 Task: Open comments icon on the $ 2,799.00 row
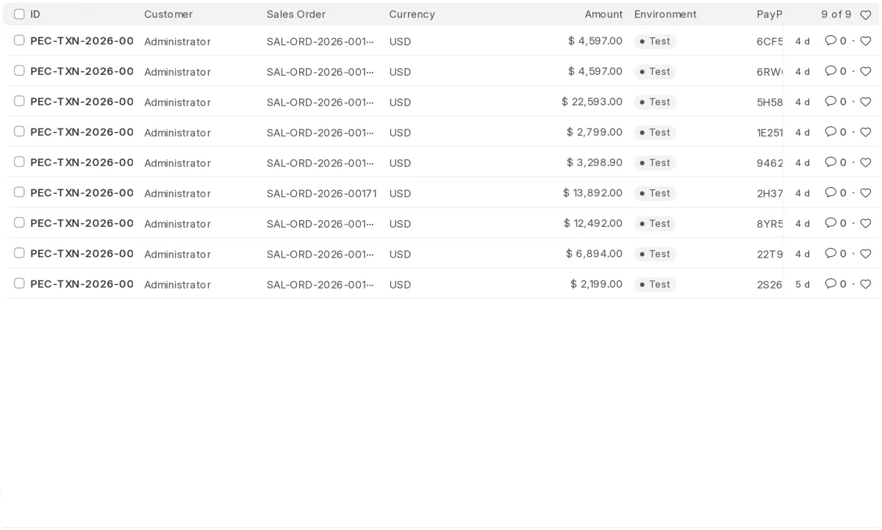[x=831, y=132]
